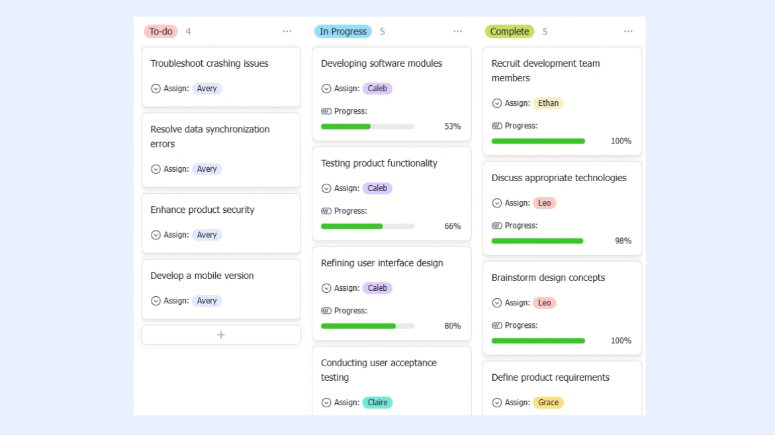Click Avery tag on Enhance product security

(x=206, y=235)
